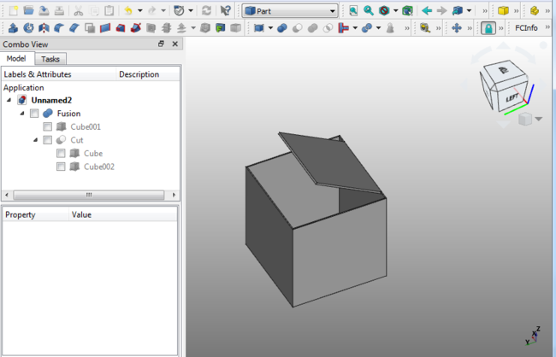Image resolution: width=556 pixels, height=357 pixels.
Task: Click the New document icon
Action: [12, 10]
